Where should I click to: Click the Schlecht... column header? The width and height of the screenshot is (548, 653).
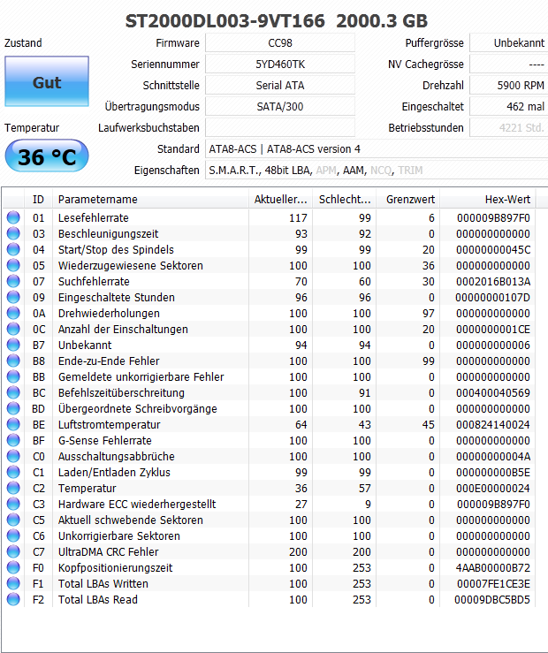point(345,199)
